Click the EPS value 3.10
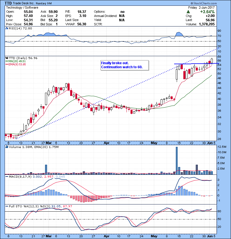This screenshot has height=239, width=231. [83, 16]
